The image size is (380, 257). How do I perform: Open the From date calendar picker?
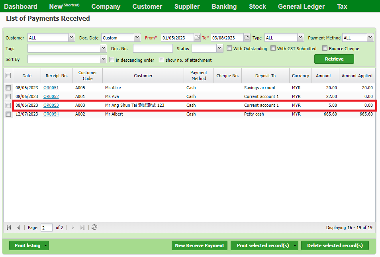(197, 37)
